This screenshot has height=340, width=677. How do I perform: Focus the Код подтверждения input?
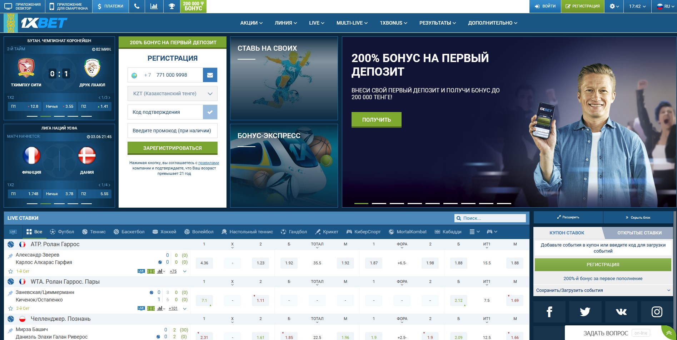165,112
